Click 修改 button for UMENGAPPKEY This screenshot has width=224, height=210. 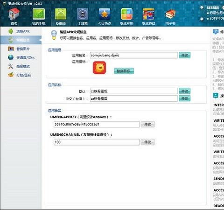[147, 124]
